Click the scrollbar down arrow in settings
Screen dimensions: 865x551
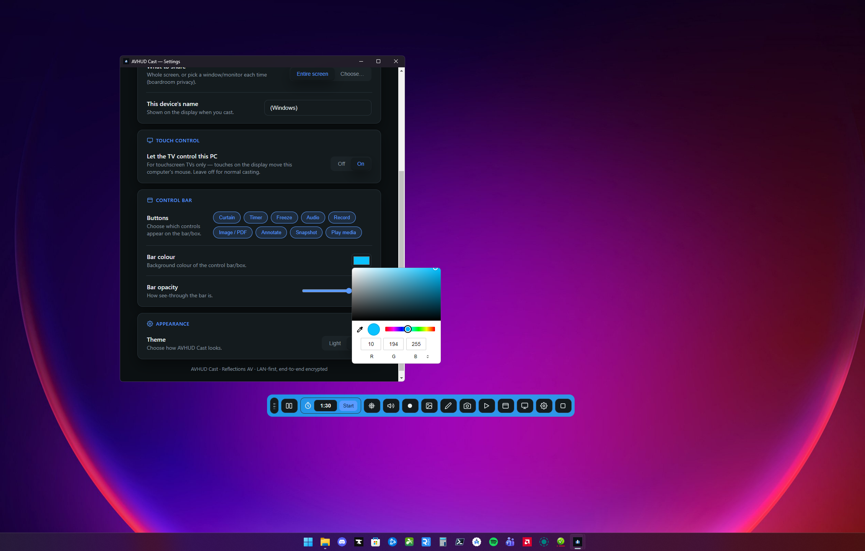click(401, 378)
